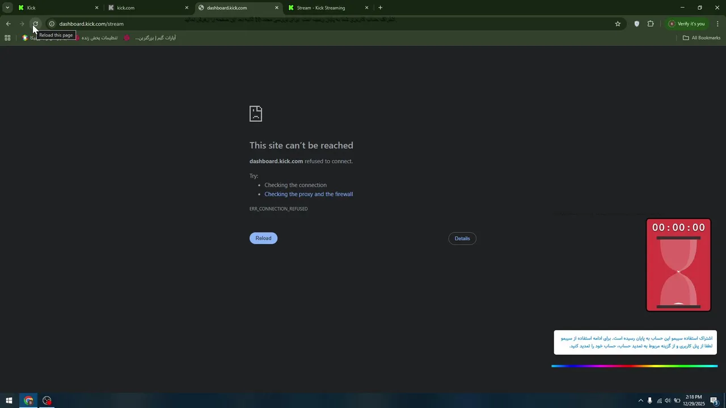The height and width of the screenshot is (408, 726).
Task: Close the kick.com tab
Action: point(187,8)
